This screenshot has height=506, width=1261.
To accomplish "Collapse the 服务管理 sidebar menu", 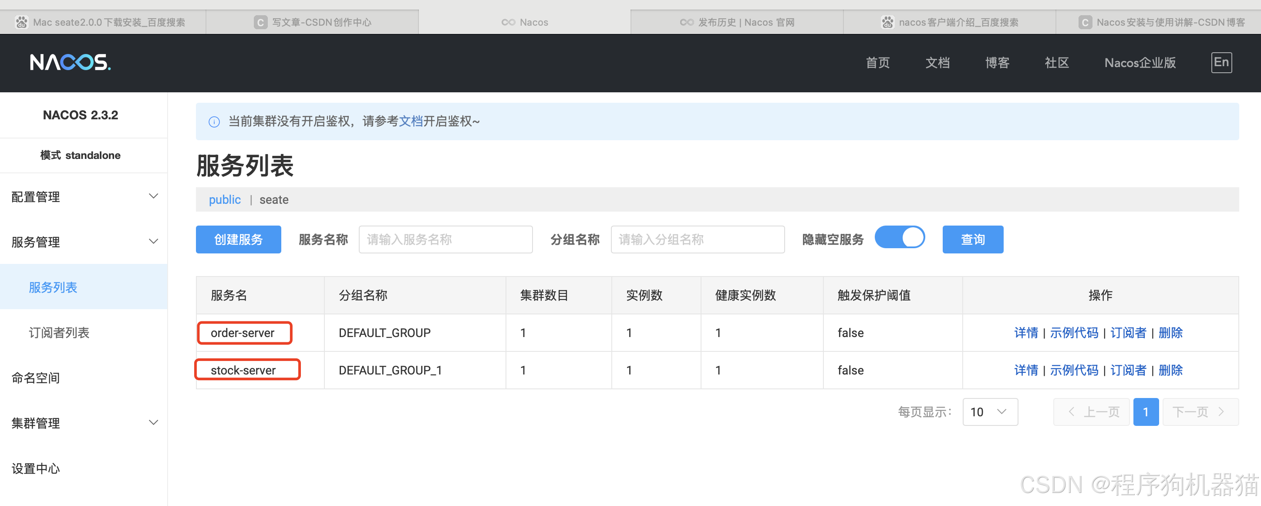I will coord(153,241).
